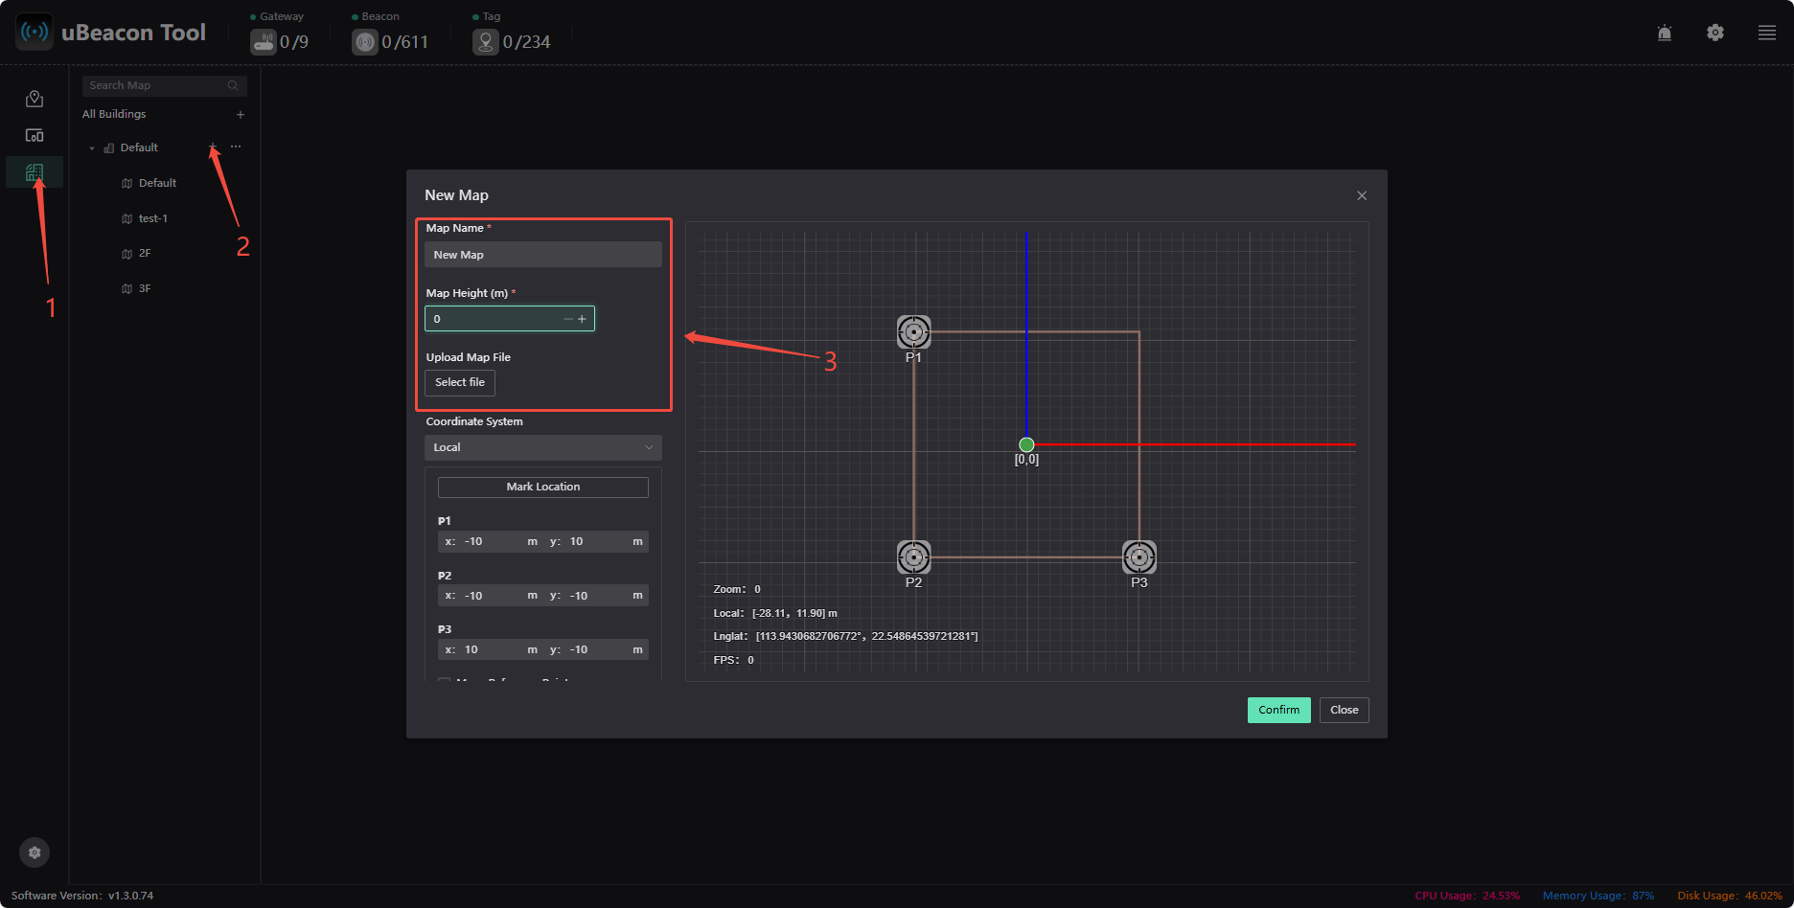Select the building map management sidebar icon

(x=34, y=172)
